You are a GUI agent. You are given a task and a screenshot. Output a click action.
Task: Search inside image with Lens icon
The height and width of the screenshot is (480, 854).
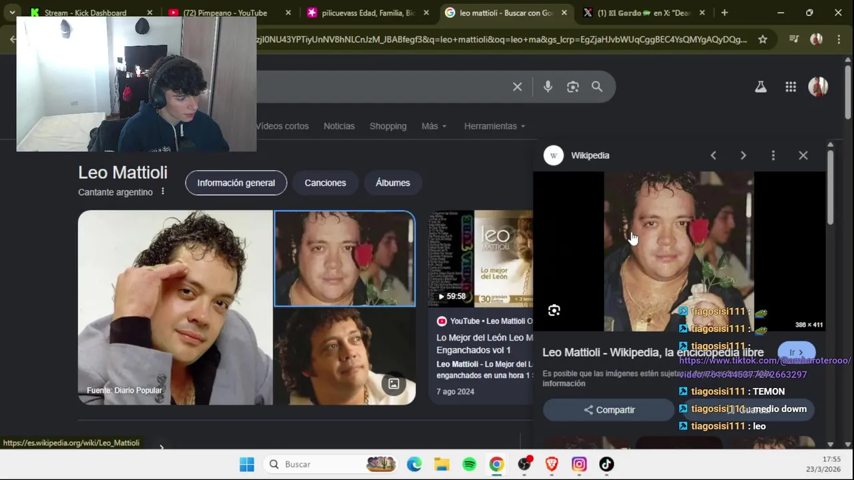pos(554,310)
